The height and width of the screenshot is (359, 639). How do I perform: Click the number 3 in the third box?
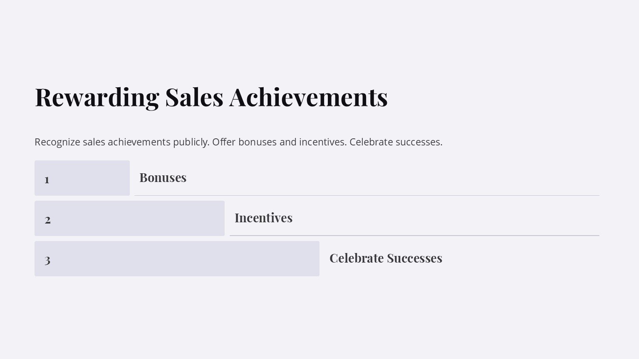[x=47, y=260]
